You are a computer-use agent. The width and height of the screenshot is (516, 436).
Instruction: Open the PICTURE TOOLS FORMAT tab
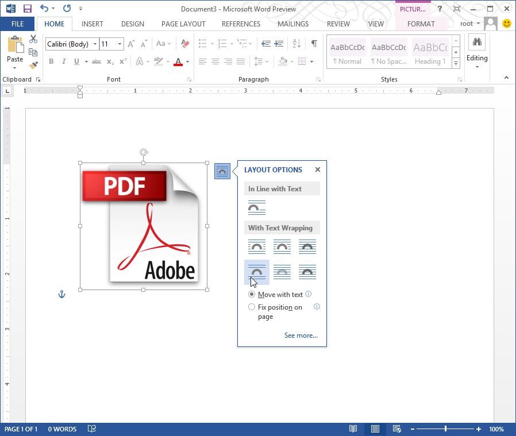click(x=421, y=24)
